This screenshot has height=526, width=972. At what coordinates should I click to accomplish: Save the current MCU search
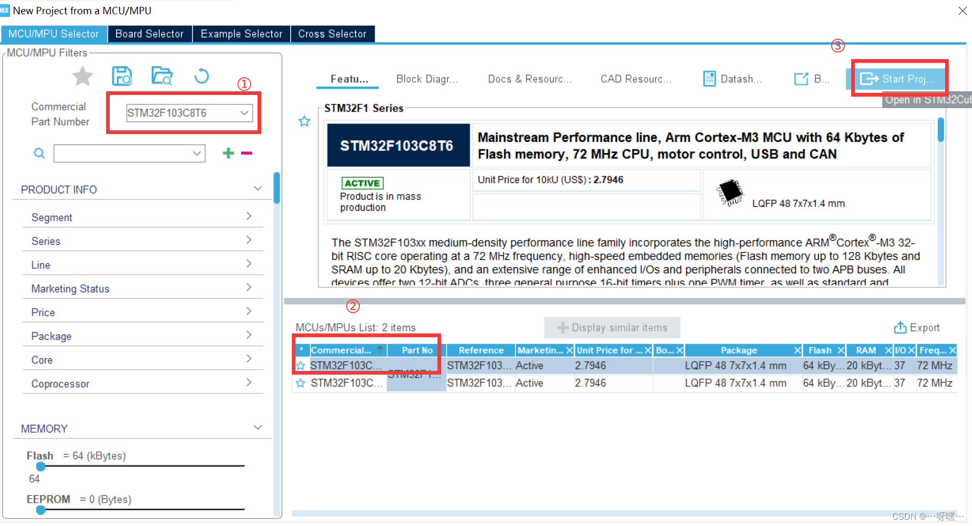[122, 76]
